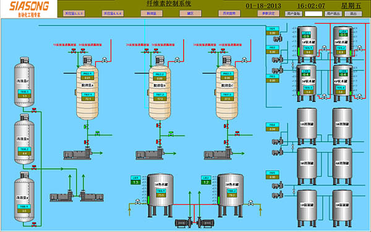Click the 退出 exit button

coord(353,14)
